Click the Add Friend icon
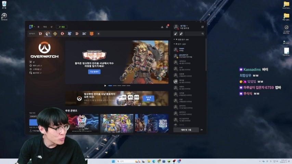Screen dimensions: 292x164 pos(176,34)
